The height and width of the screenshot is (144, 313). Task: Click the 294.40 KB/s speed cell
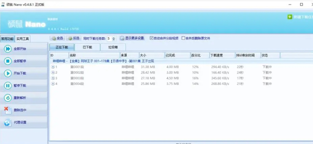coord(220,67)
